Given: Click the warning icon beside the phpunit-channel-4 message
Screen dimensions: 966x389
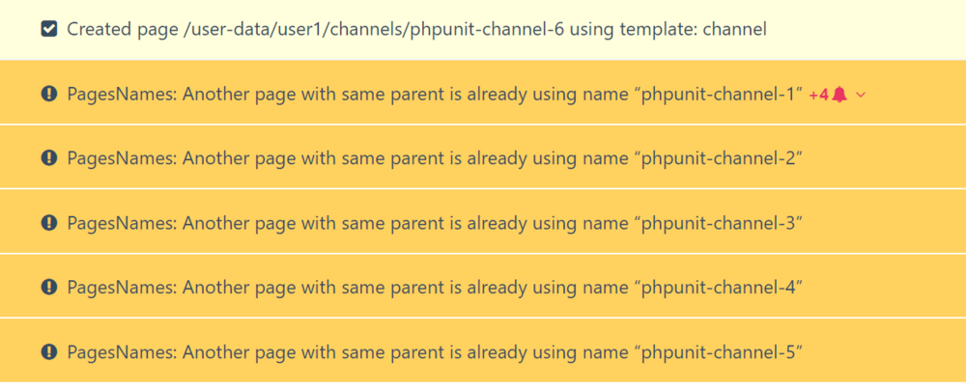Looking at the screenshot, I should coord(49,288).
